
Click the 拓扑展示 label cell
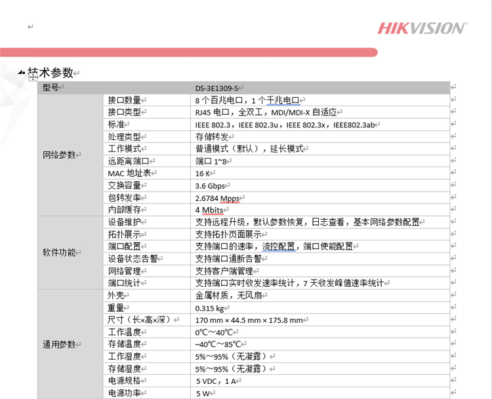[146, 234]
